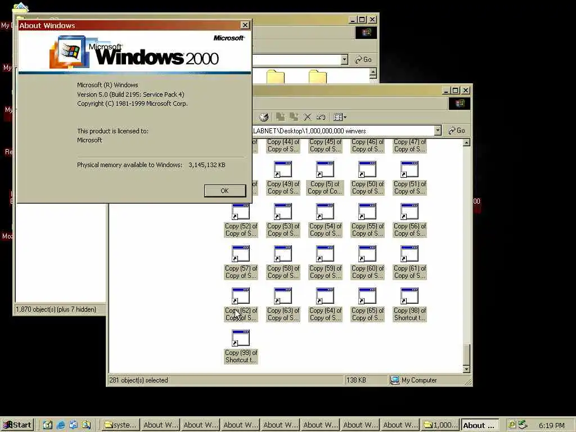Viewport: 576px width, 432px height.
Task: Open History pane from the Explorer toolbar
Action: click(x=264, y=117)
